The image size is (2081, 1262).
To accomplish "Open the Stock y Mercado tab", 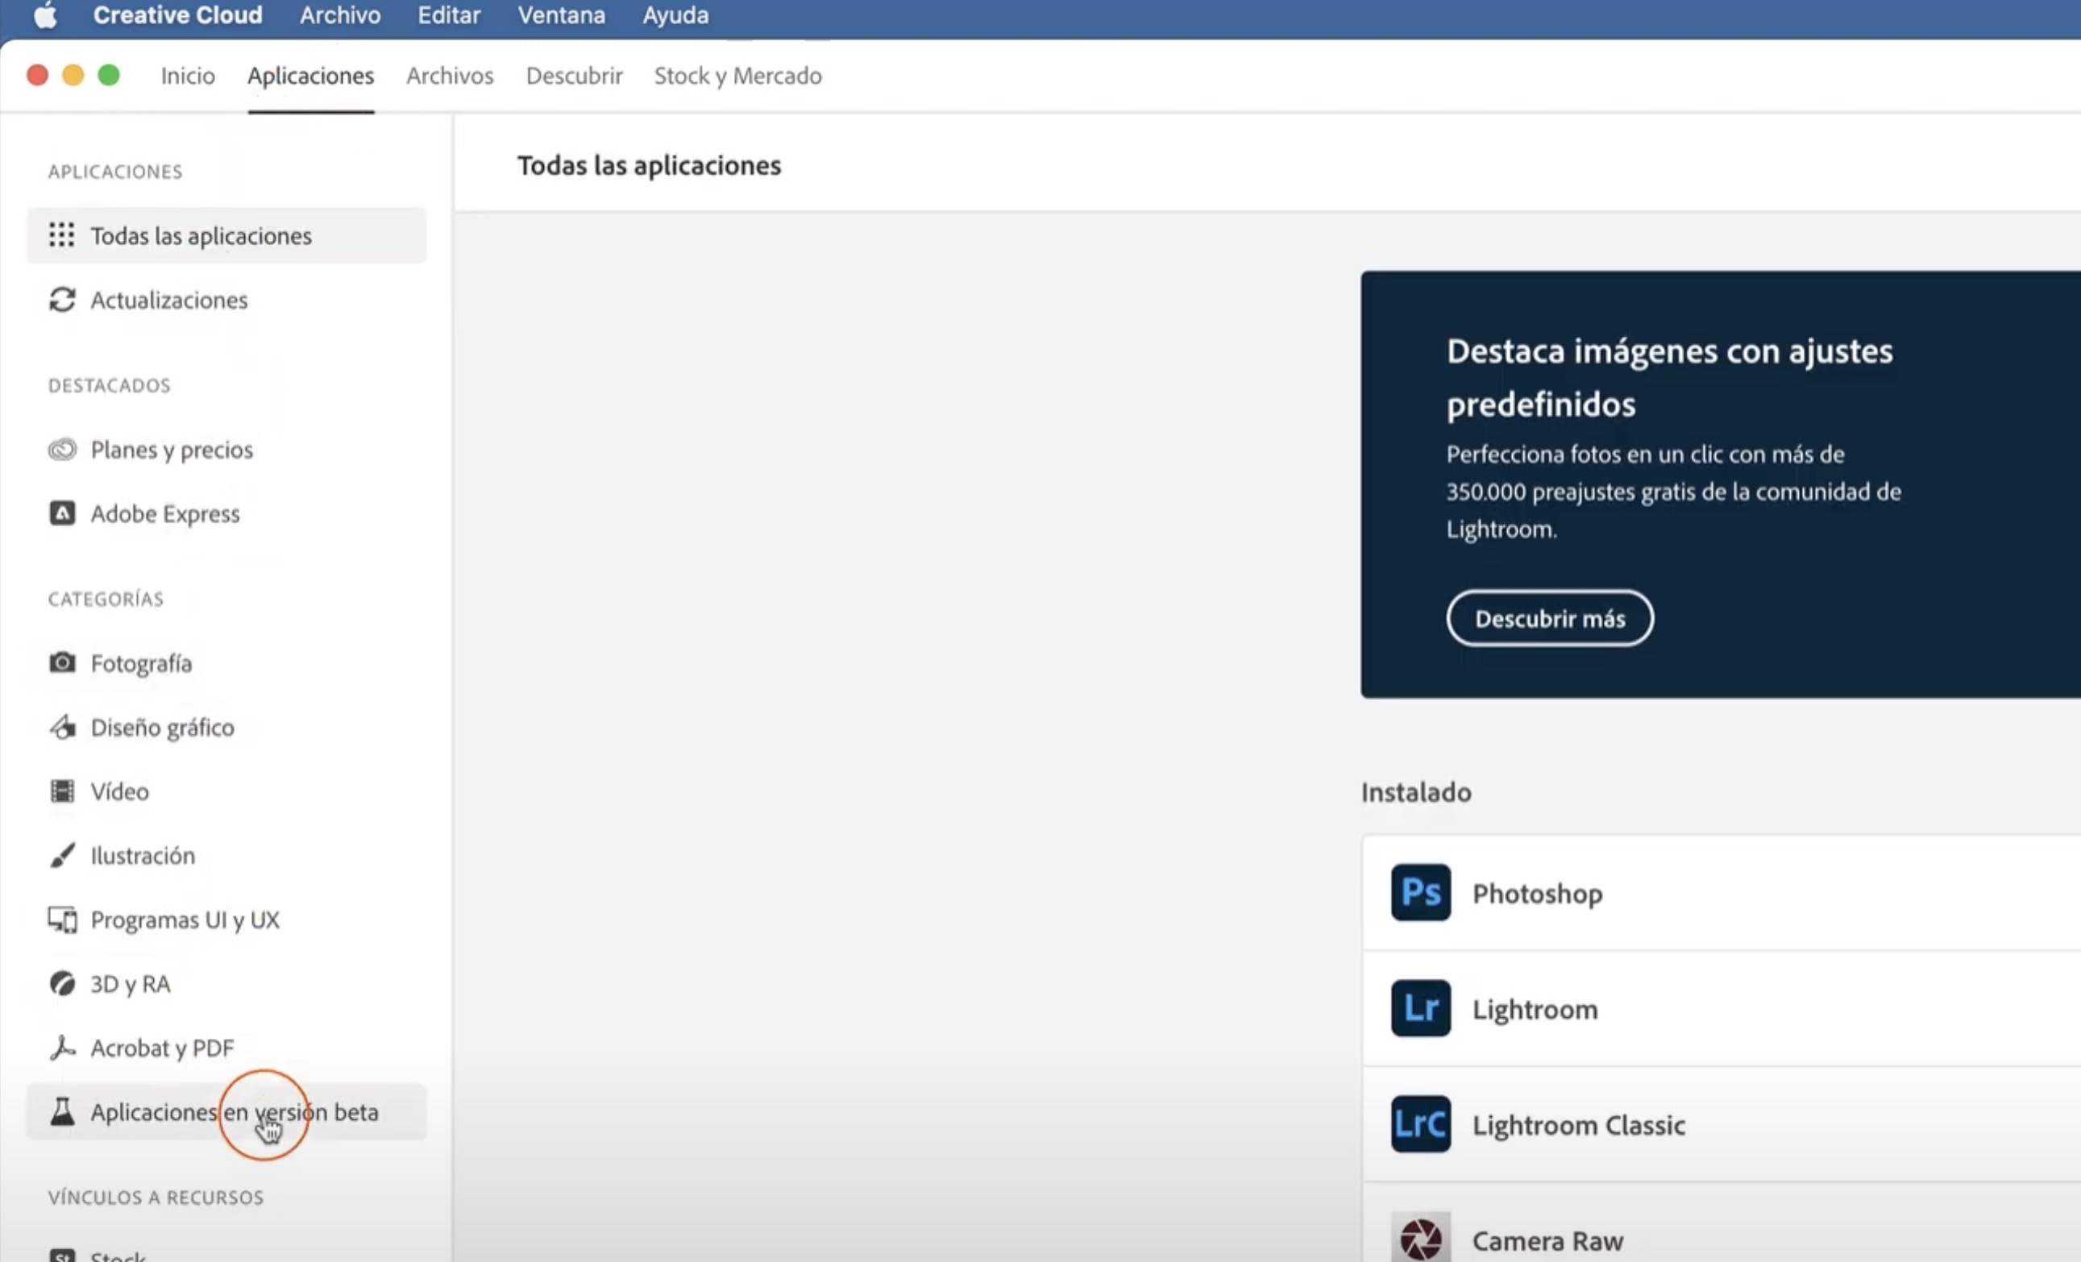I will coord(737,76).
